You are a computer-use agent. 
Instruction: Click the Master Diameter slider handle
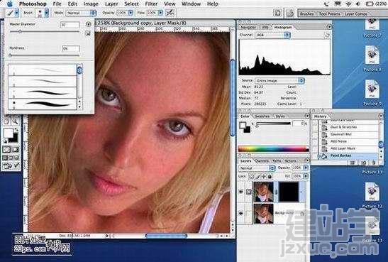click(x=20, y=31)
